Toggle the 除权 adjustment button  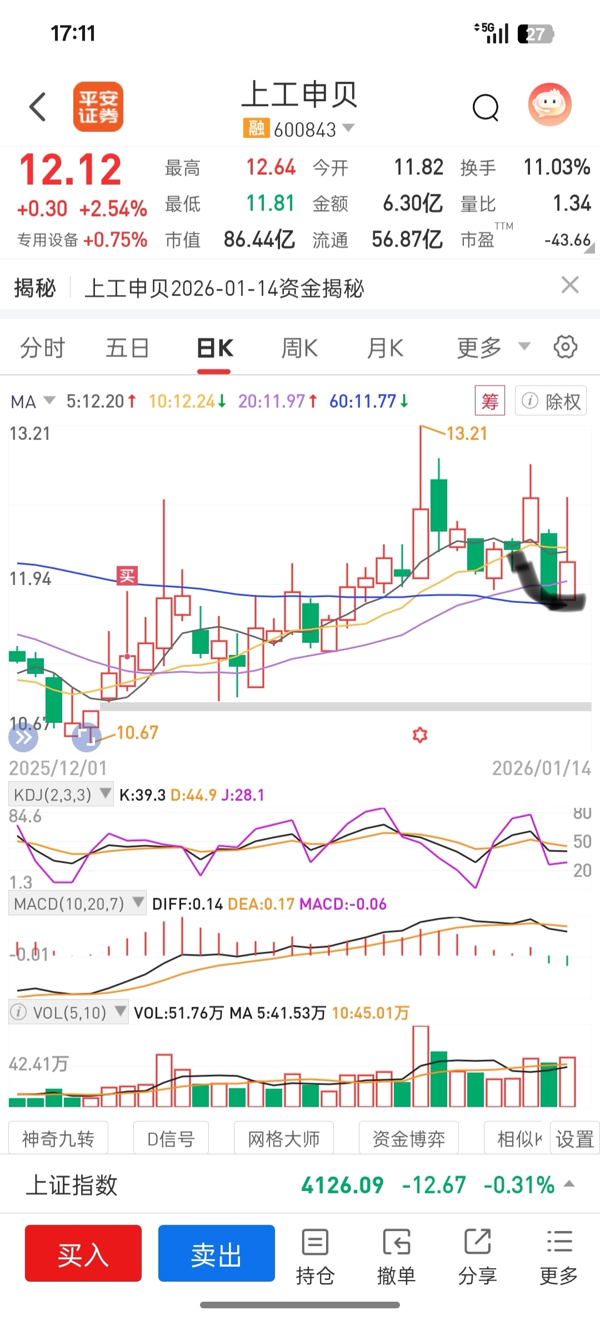(x=551, y=401)
